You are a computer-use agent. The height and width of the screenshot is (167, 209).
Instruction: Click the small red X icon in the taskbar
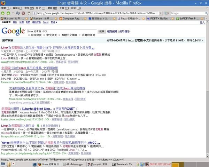[13, 164]
